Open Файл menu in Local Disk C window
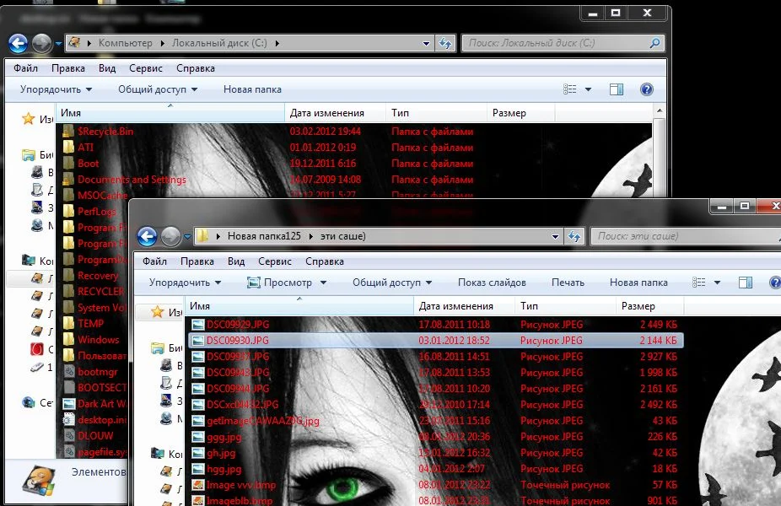The image size is (781, 506). point(25,68)
